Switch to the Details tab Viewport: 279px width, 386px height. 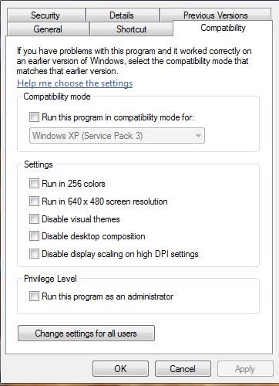(x=122, y=15)
